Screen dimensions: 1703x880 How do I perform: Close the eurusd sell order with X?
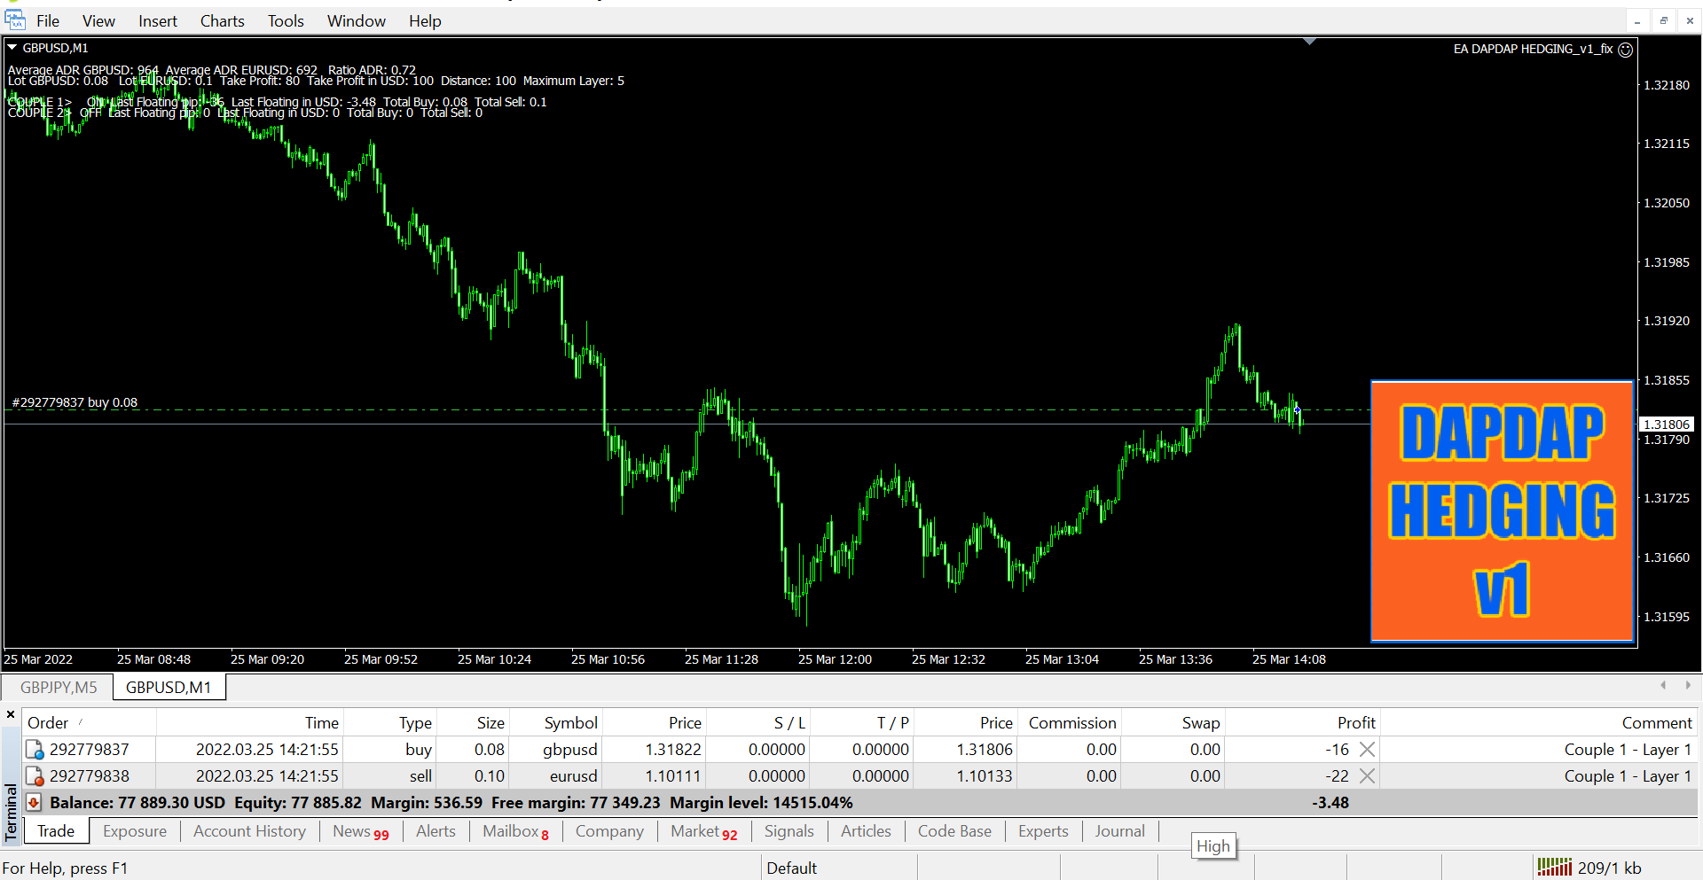[x=1367, y=776]
